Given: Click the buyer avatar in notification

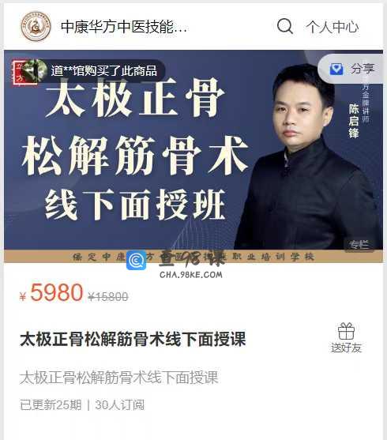Looking at the screenshot, I should 35,71.
